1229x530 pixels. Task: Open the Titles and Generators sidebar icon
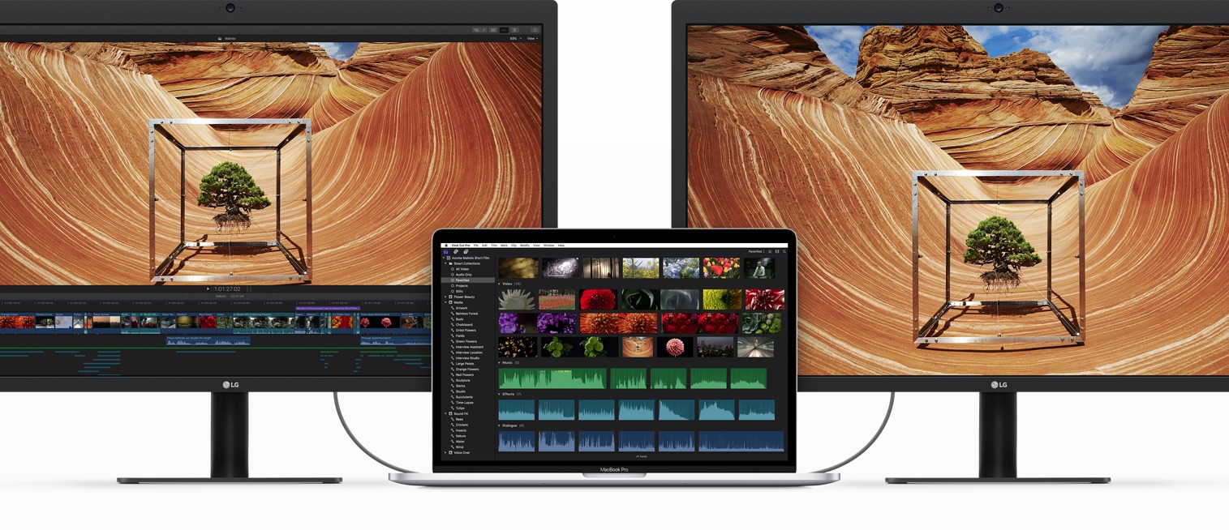(466, 252)
